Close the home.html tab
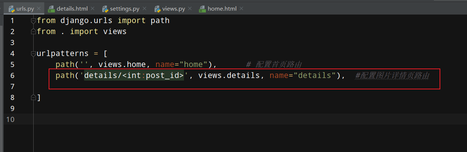This screenshot has width=467, height=152. pos(241,8)
